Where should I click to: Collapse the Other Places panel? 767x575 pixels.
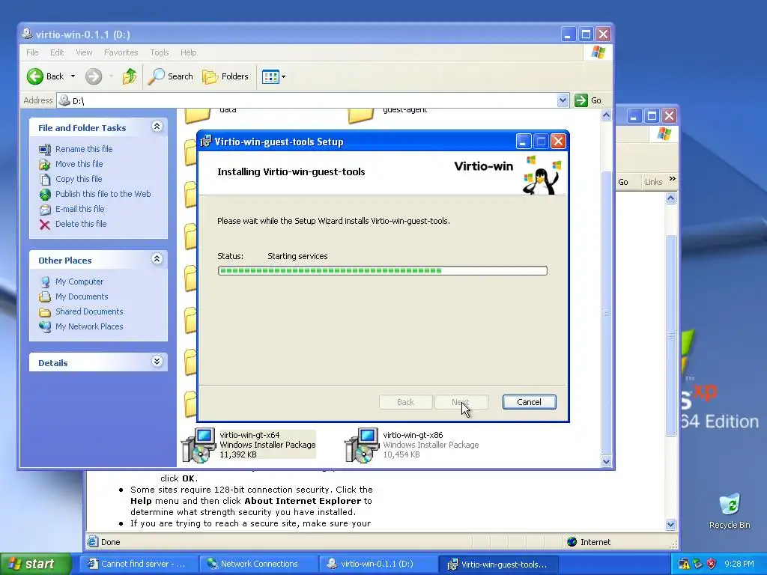coord(157,259)
